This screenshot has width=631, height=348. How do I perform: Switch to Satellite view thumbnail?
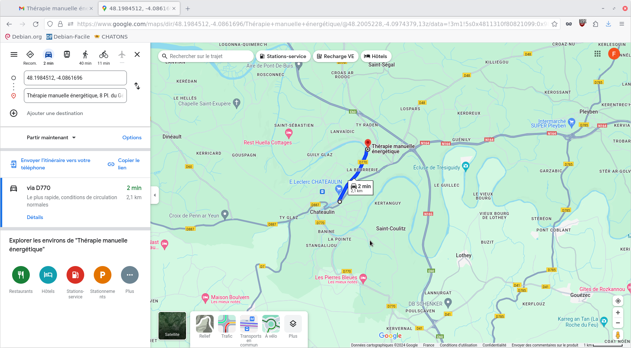coord(172,326)
